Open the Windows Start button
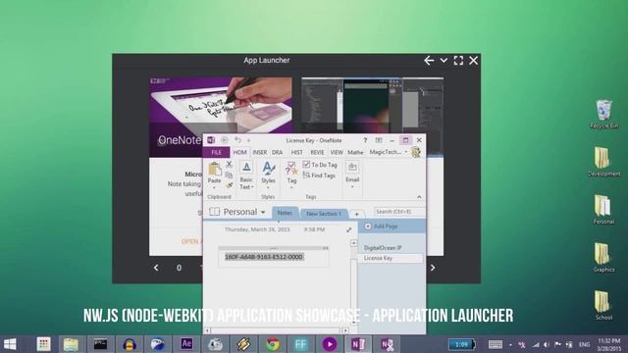The height and width of the screenshot is (353, 628). 10,344
